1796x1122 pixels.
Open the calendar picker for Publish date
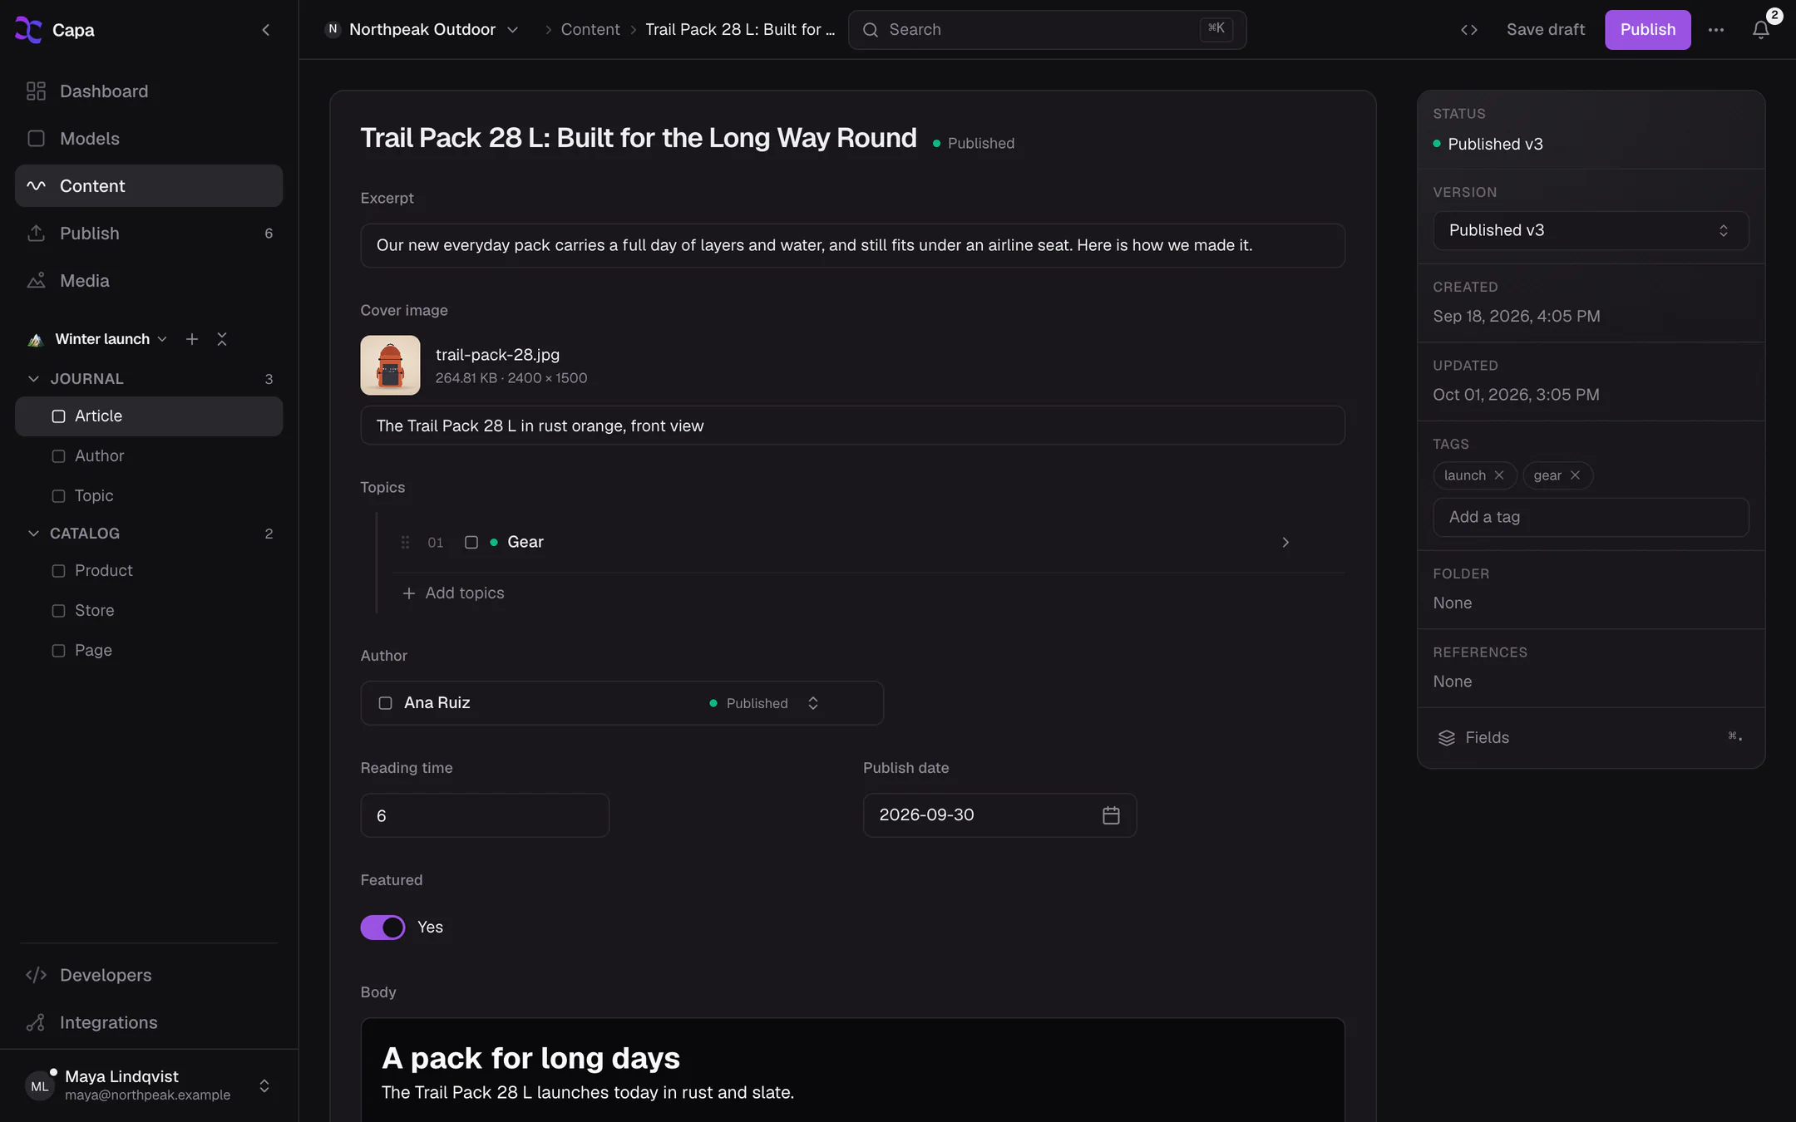point(1111,815)
